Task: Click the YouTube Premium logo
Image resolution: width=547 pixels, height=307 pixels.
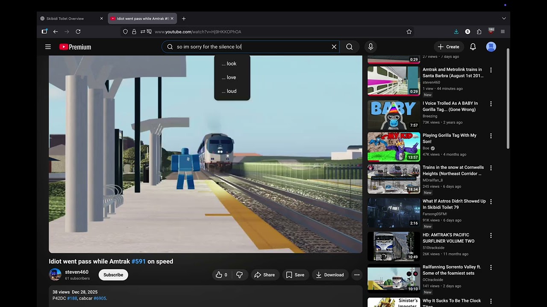Action: pyautogui.click(x=75, y=47)
